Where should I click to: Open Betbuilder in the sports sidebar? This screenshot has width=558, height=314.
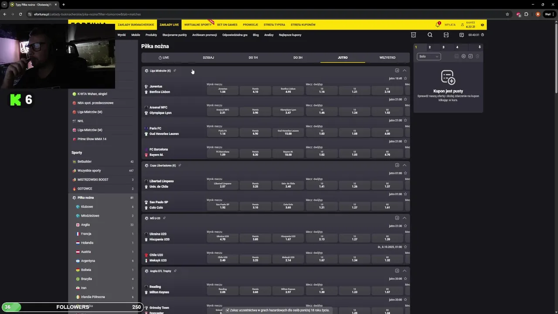(103, 162)
